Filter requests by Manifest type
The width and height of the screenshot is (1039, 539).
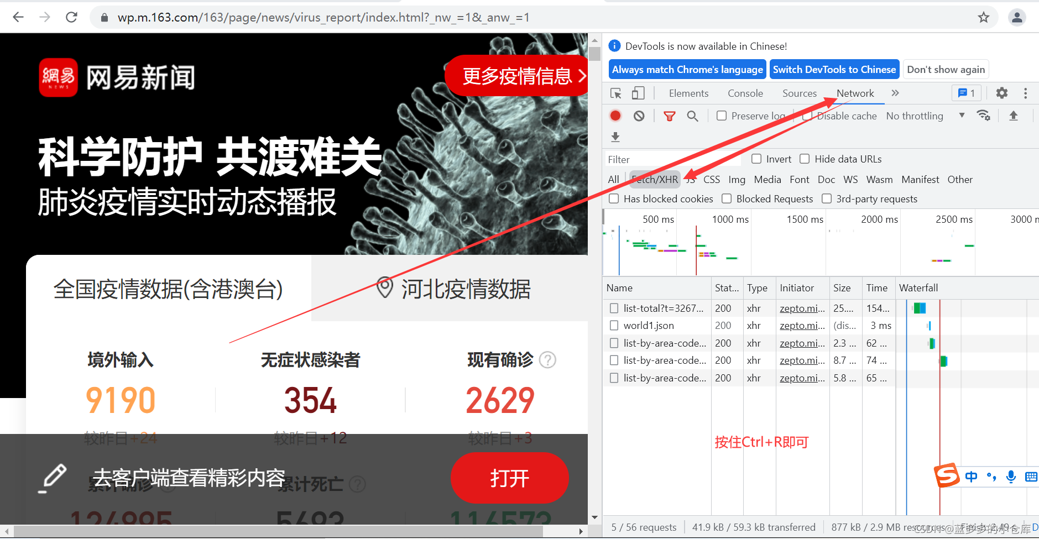[920, 179]
